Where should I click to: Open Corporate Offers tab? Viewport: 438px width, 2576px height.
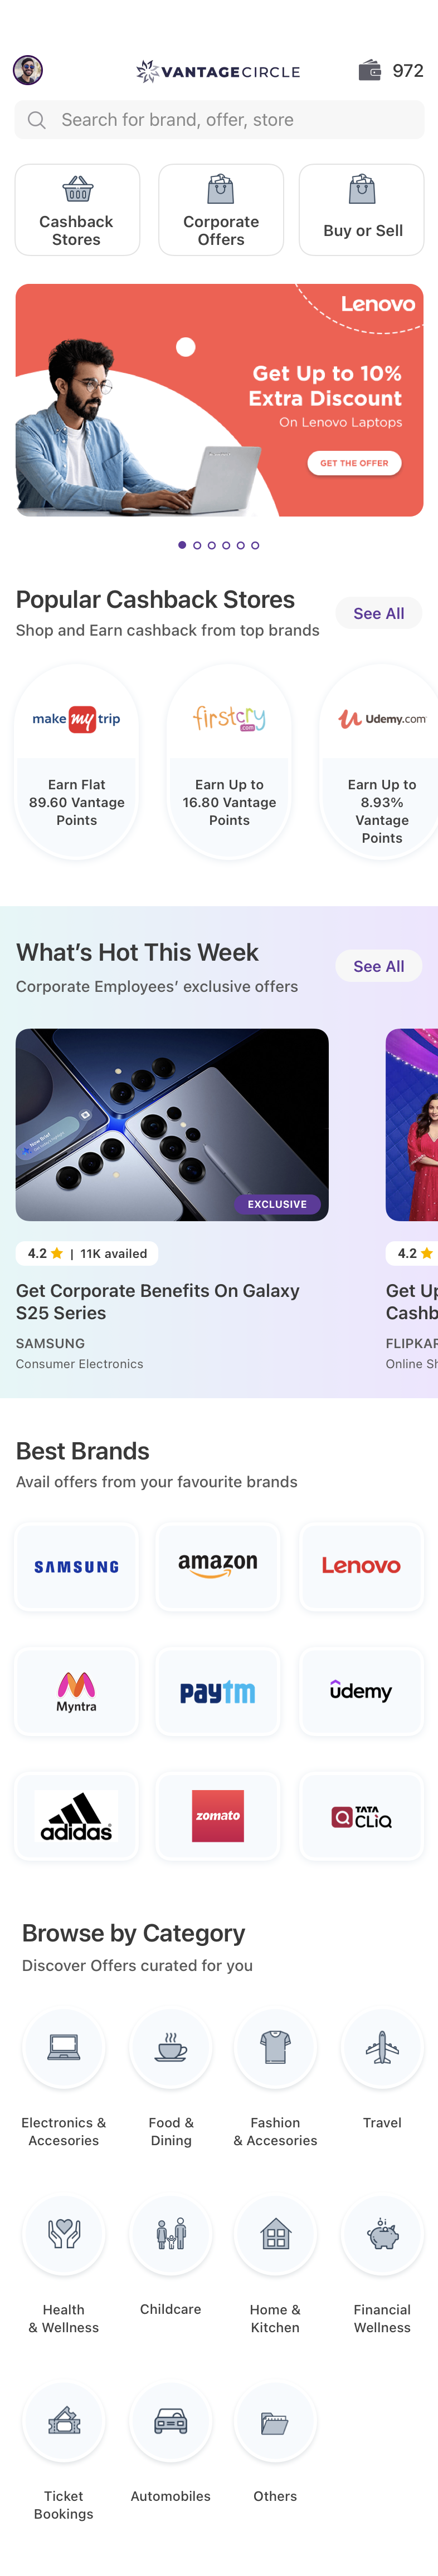pos(221,210)
